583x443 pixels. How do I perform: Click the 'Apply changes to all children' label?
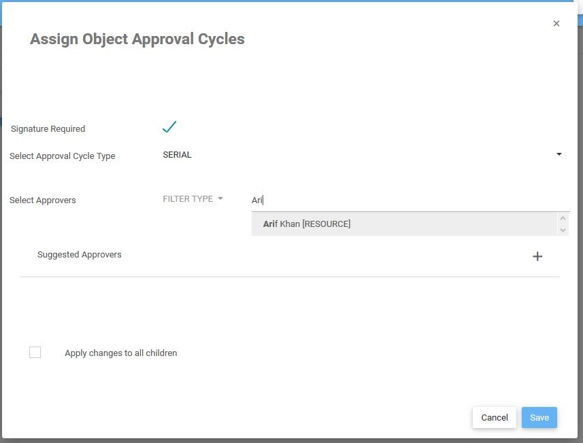pos(121,353)
